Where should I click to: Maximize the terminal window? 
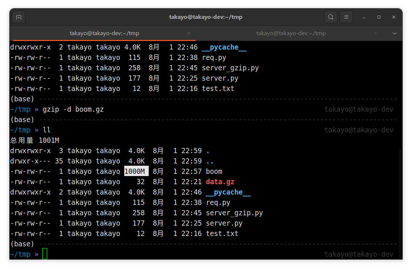tap(379, 17)
